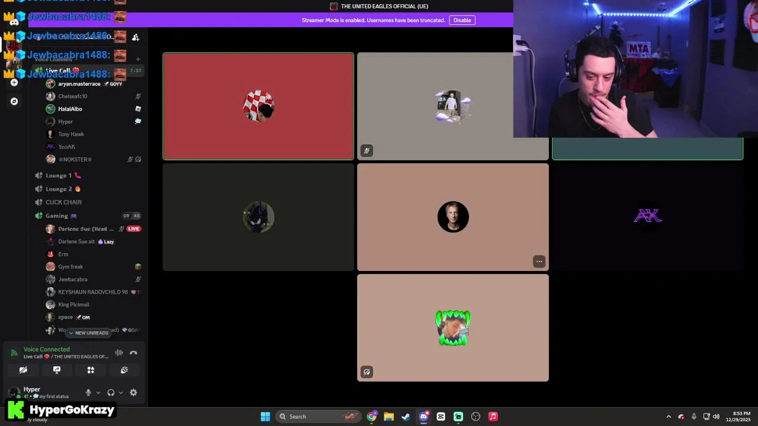Click user Tony Hawk in channel list
Viewport: 758px width, 426px height.
[94, 134]
